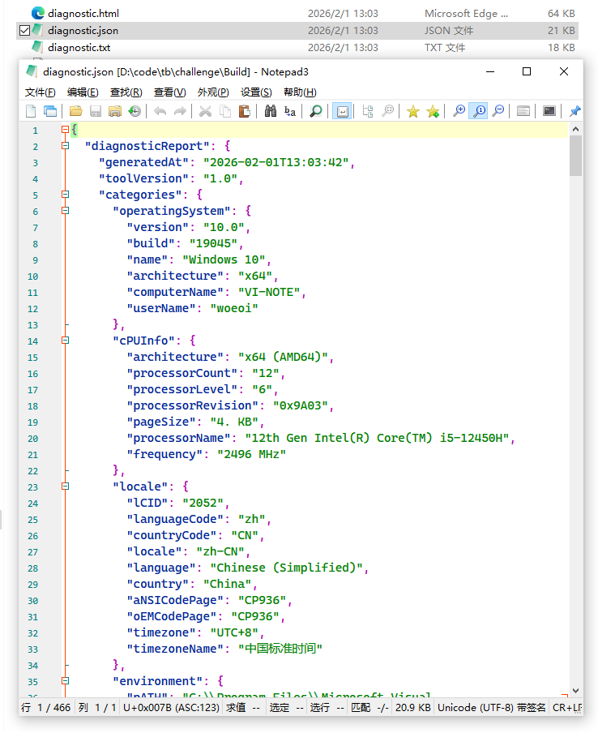This screenshot has width=598, height=733.
Task: Click the Open file folder icon
Action: [75, 111]
